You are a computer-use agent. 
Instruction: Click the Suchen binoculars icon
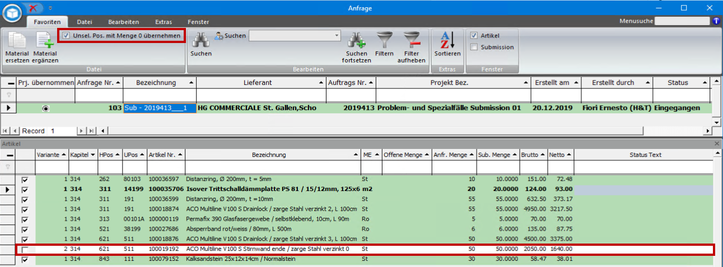[200, 40]
